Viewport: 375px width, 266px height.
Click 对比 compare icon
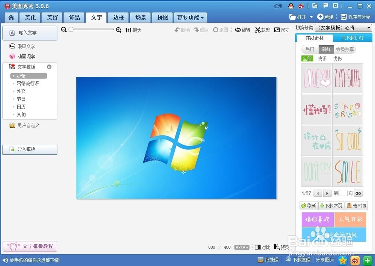pyautogui.click(x=258, y=247)
